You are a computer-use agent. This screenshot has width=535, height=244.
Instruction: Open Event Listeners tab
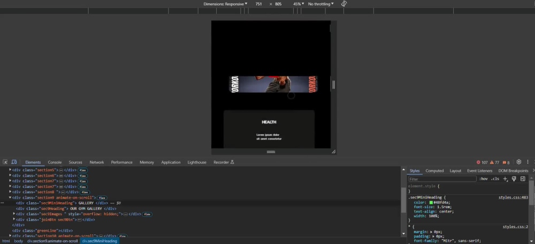(480, 171)
